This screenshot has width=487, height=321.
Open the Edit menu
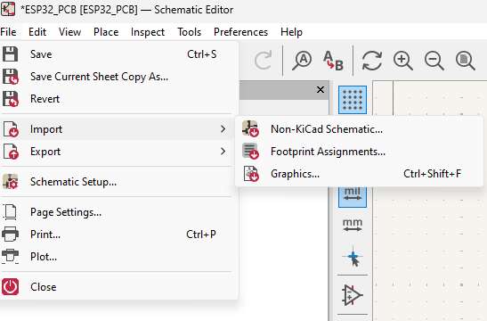pyautogui.click(x=37, y=32)
